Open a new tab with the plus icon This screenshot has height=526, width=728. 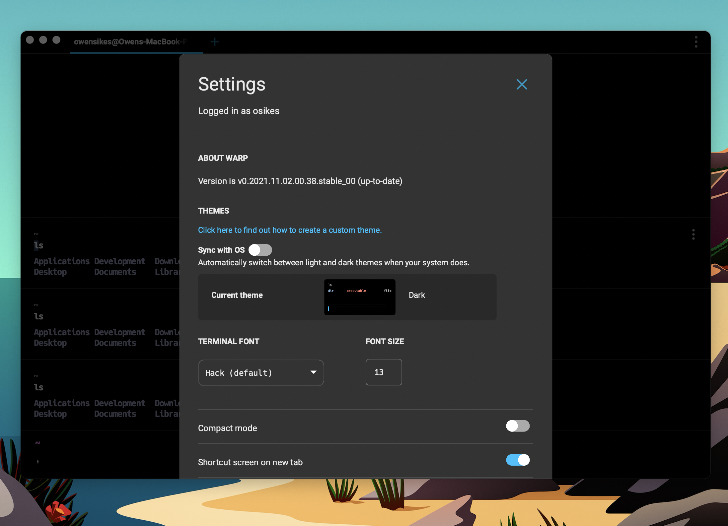tap(215, 42)
